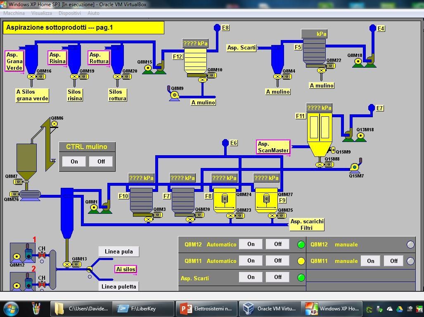Click the Linea pula button
The width and height of the screenshot is (424, 317).
119,251
